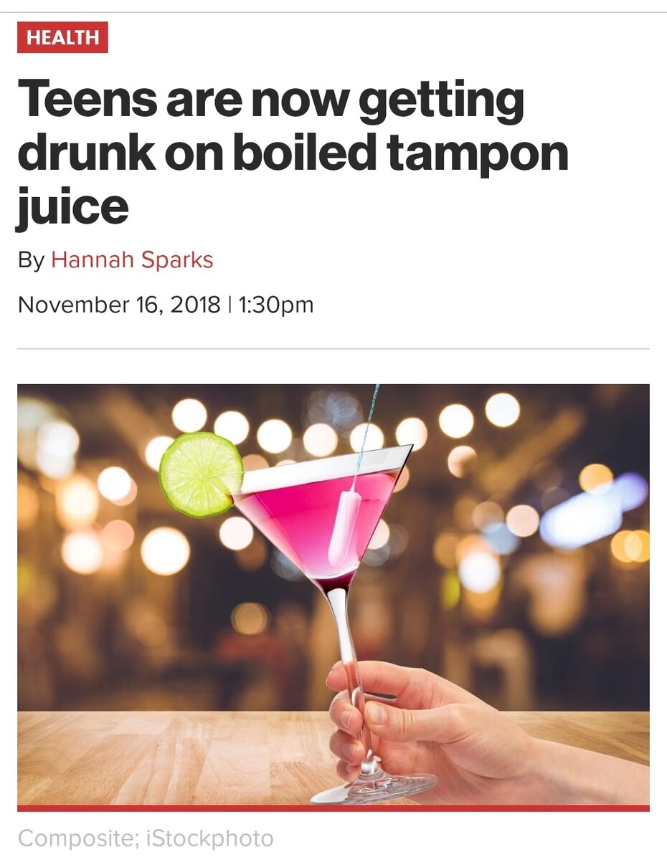Click the red bar beneath the photo
Screen dimensions: 667x860
coord(333,808)
